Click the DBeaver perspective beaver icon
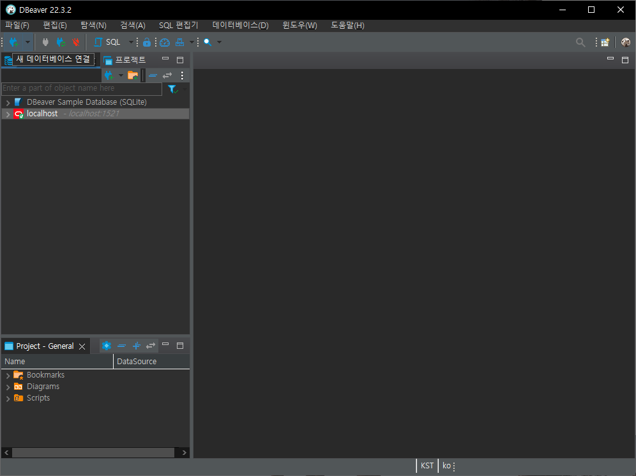 [x=625, y=42]
